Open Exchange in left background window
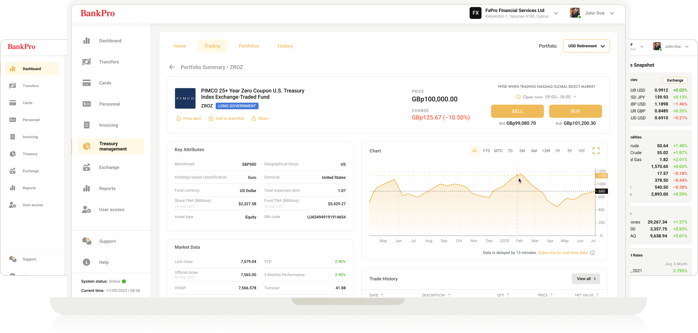 tap(31, 171)
